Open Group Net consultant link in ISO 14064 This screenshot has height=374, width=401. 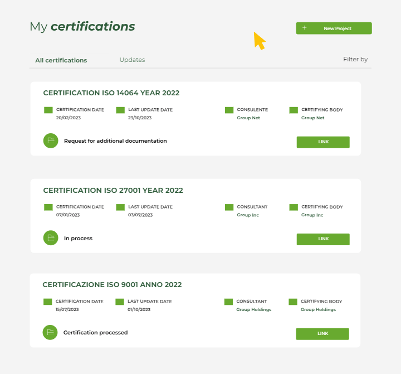(x=248, y=118)
